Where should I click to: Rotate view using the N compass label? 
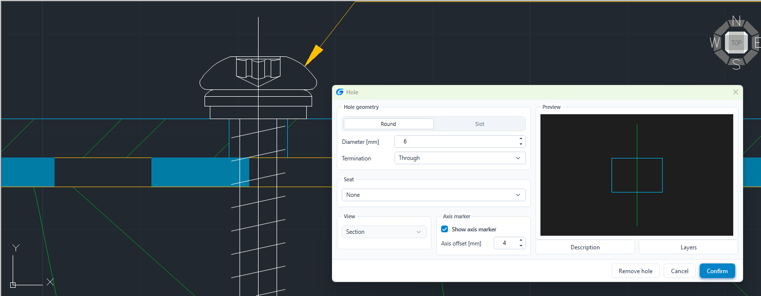737,21
